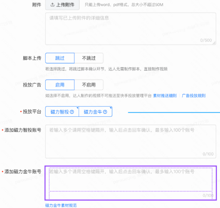Click the 0/100 counter in 磁力智投账号 field
The width and height of the screenshot is (220, 208).
tap(208, 154)
